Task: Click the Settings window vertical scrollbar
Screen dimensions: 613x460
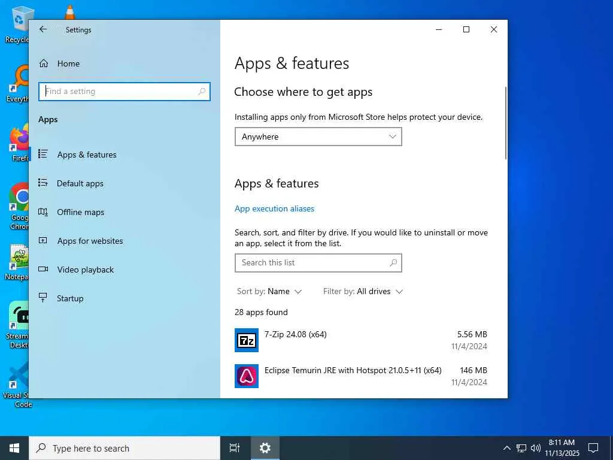Action: click(506, 123)
